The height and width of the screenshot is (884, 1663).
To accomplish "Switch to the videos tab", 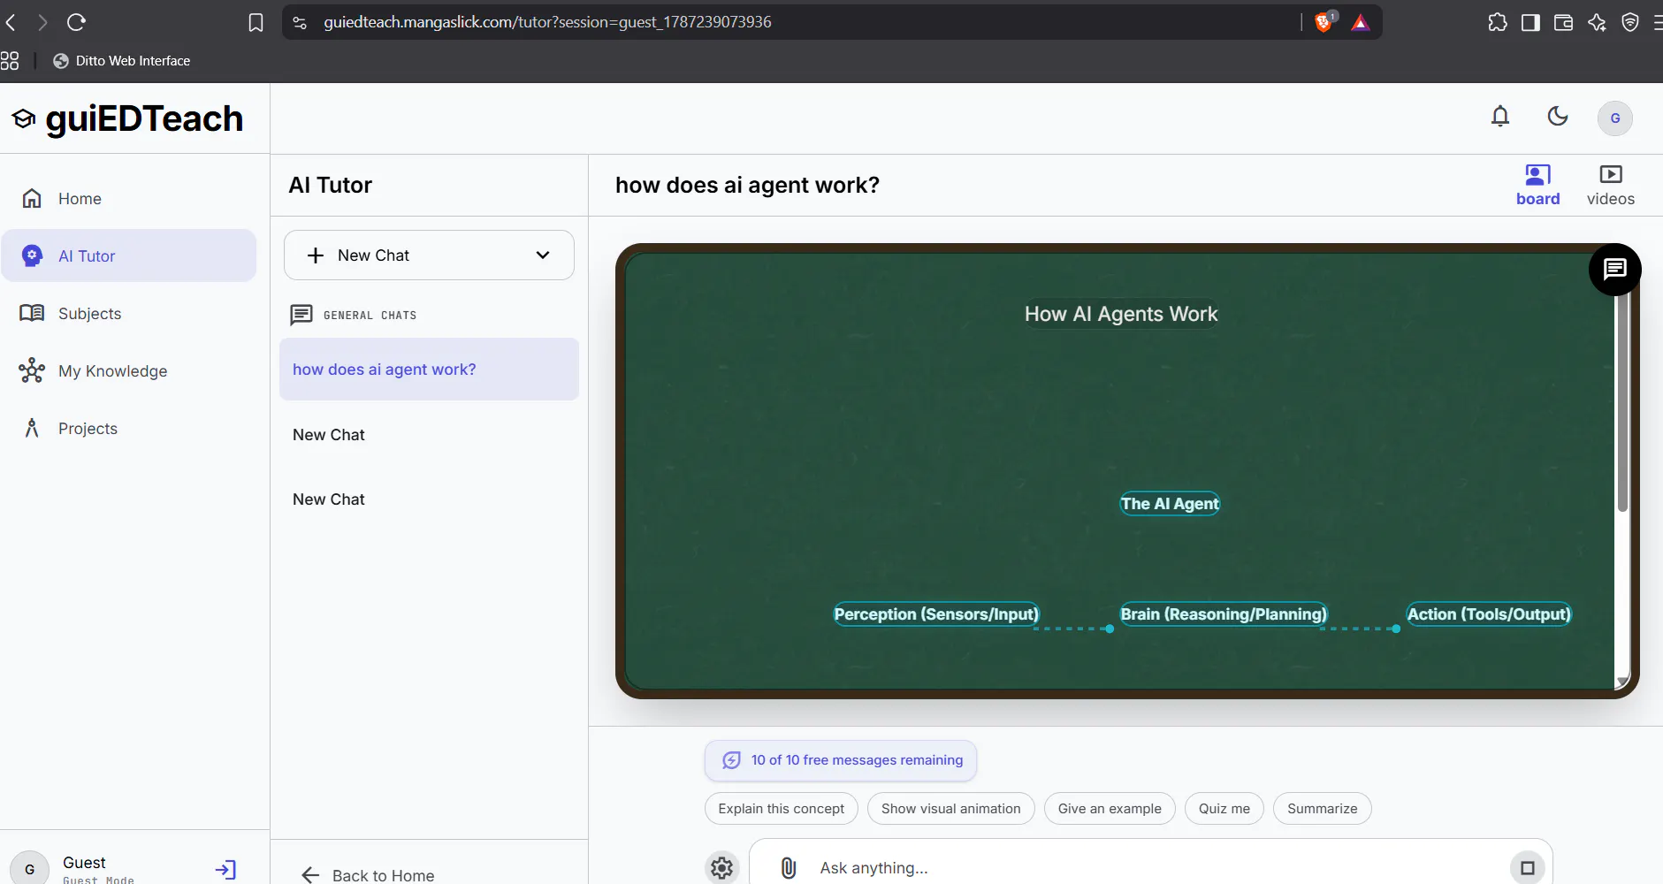I will 1611,186.
